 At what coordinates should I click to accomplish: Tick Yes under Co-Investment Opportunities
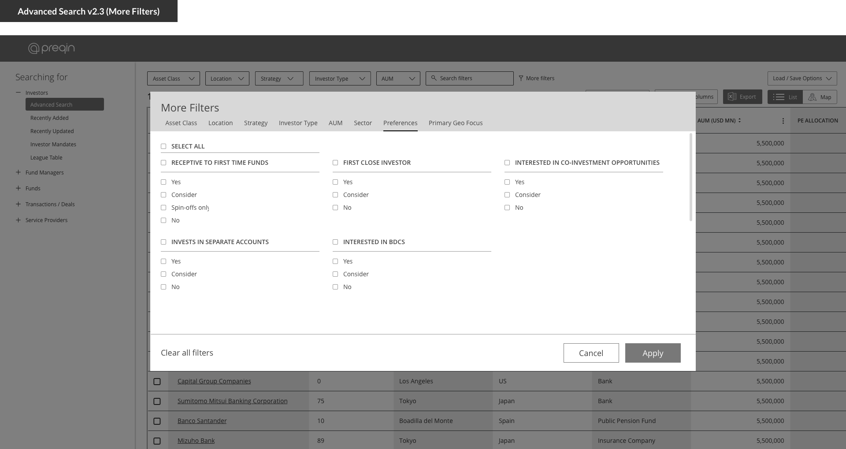tap(507, 182)
